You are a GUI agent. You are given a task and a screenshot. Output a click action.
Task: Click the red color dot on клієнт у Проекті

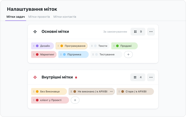pyautogui.click(x=37, y=100)
